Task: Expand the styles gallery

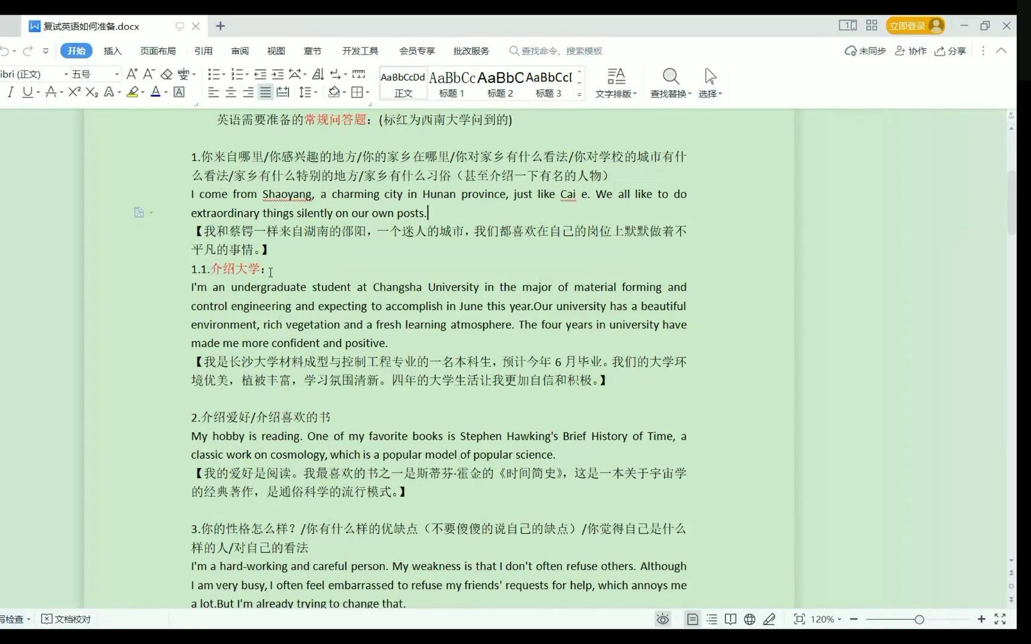Action: coord(579,94)
